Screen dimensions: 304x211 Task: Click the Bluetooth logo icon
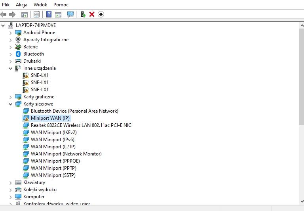18,54
